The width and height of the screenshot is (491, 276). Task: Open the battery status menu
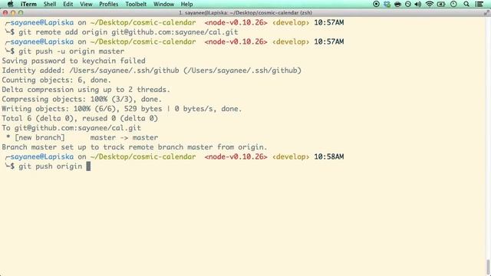(441, 4)
